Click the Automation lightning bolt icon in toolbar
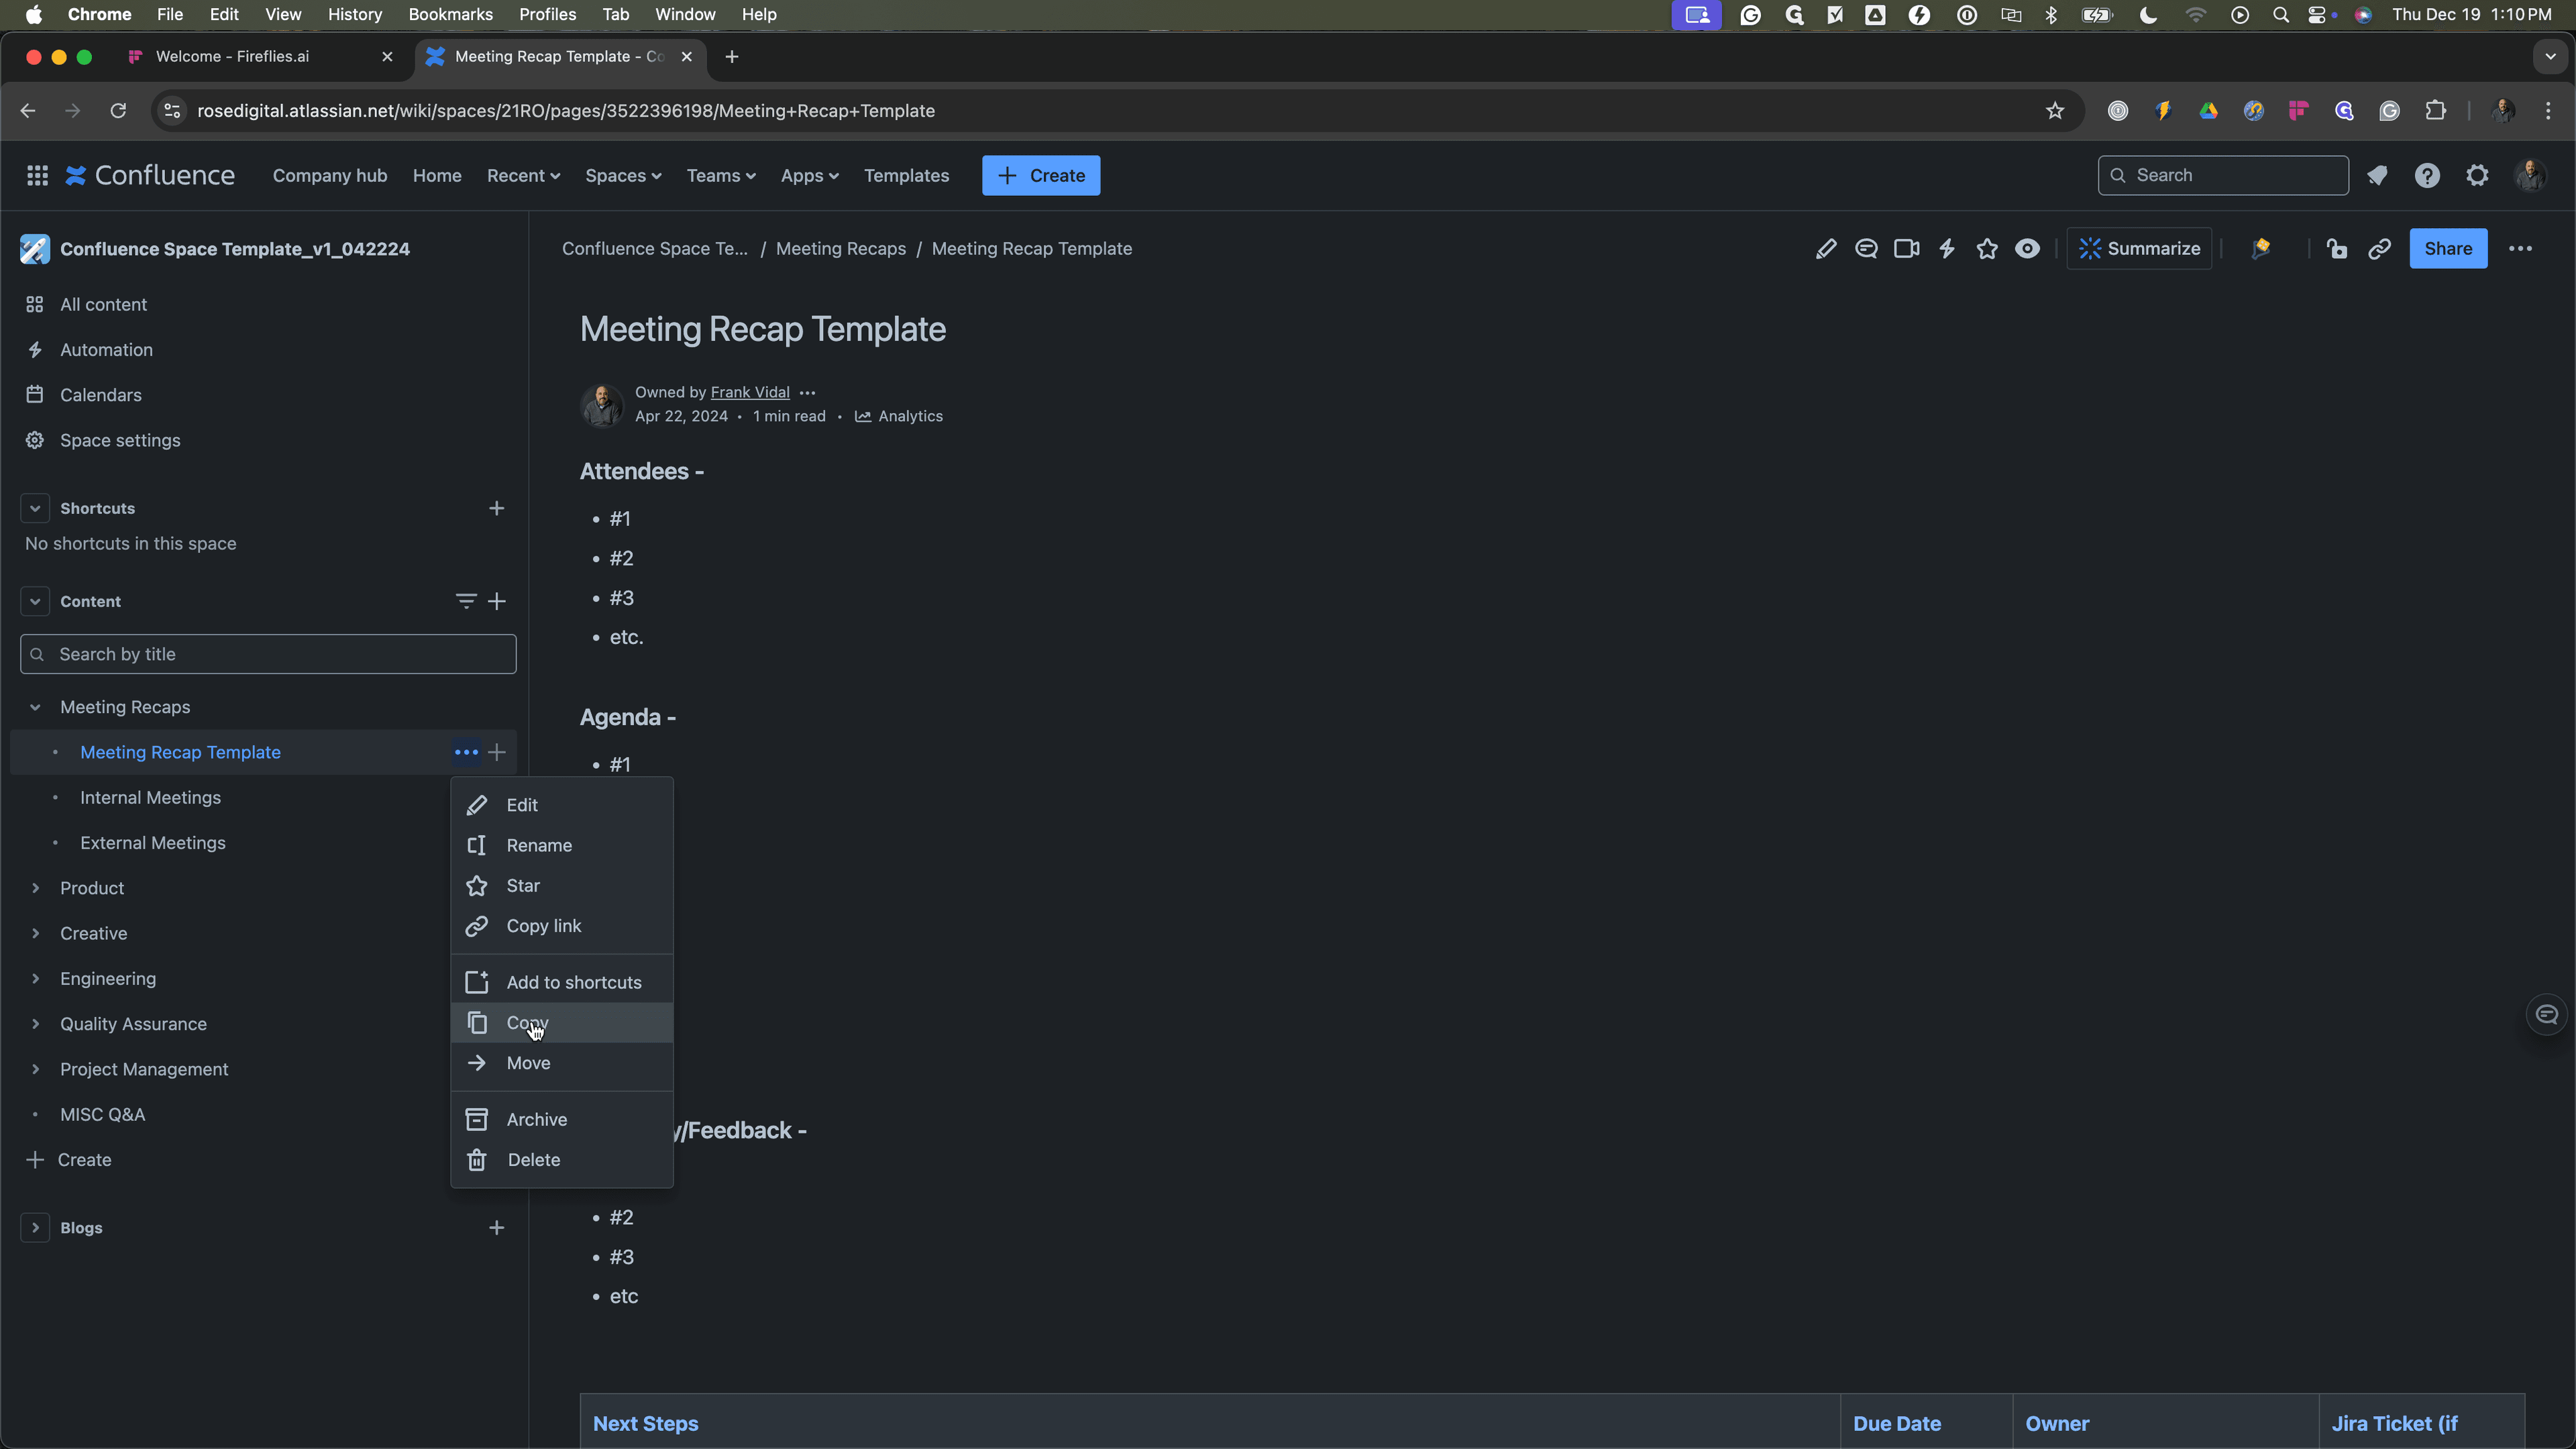 pos(1946,249)
